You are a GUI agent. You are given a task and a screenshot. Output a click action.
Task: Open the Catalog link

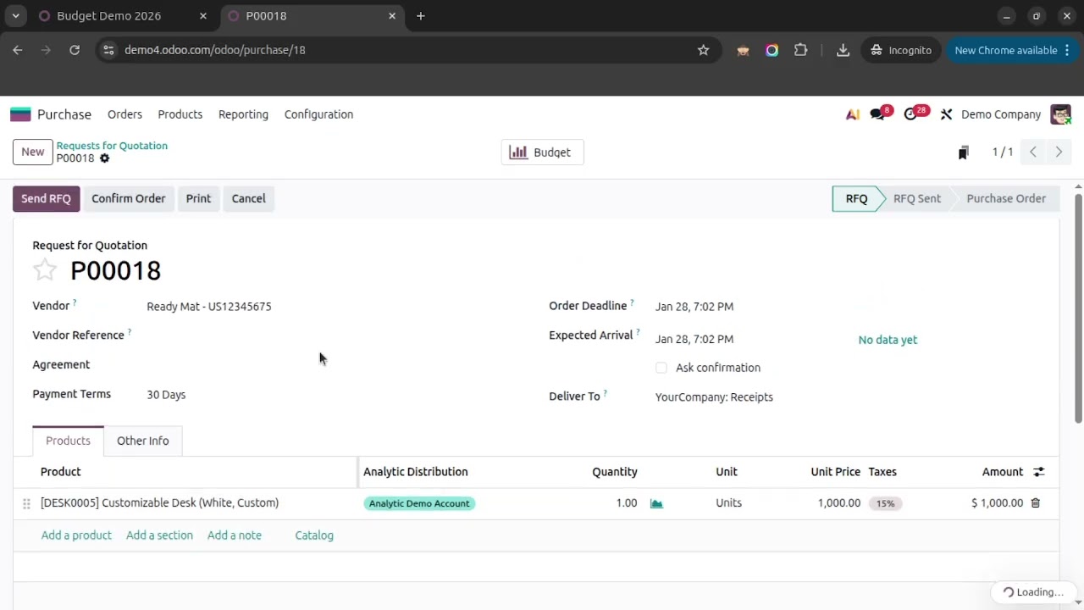(314, 535)
